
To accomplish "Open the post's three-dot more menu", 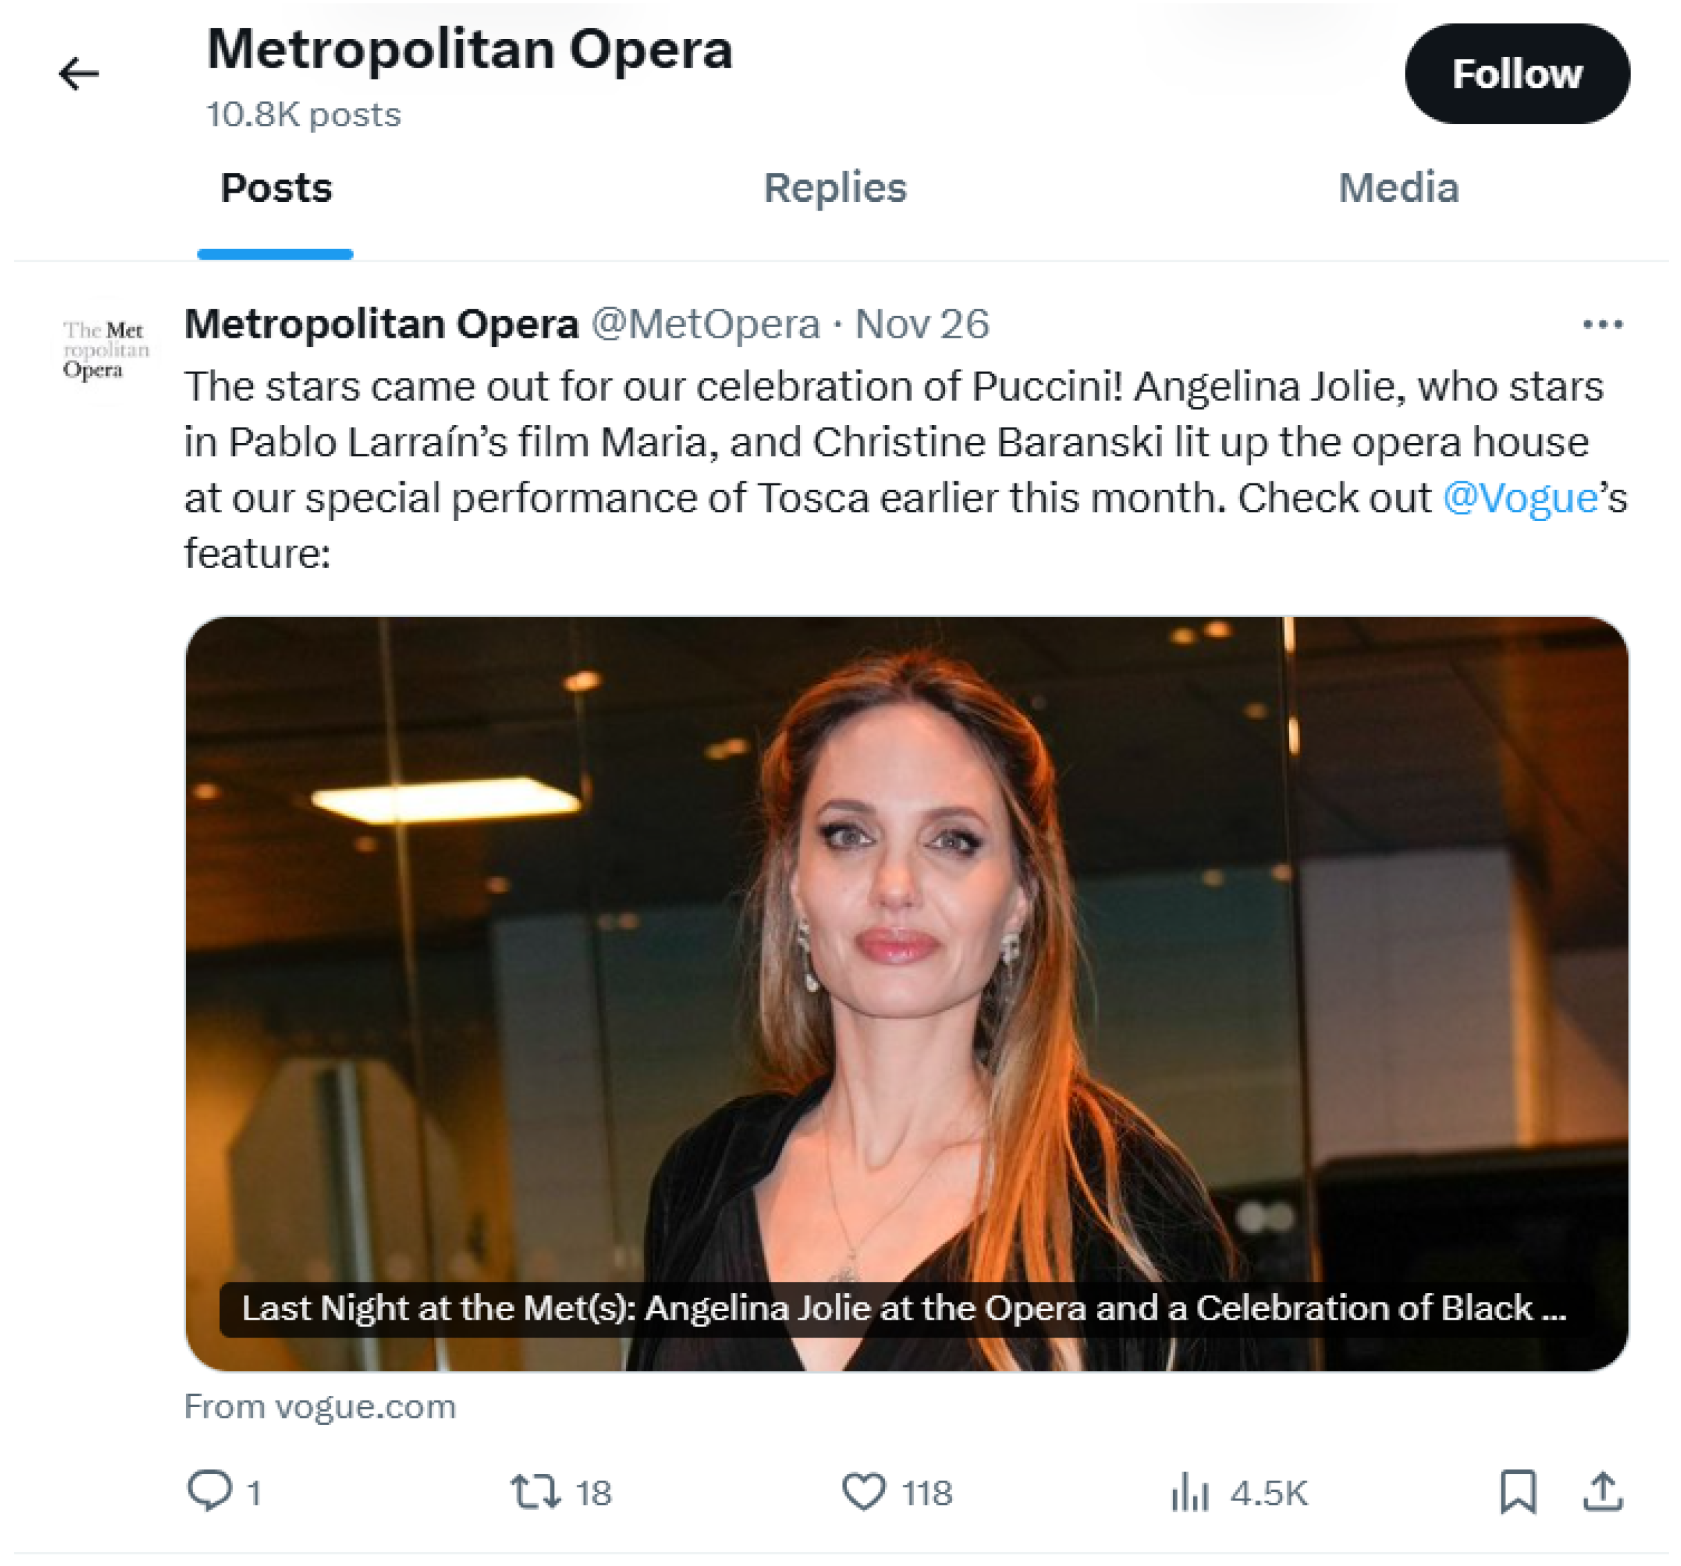I will click(x=1602, y=324).
